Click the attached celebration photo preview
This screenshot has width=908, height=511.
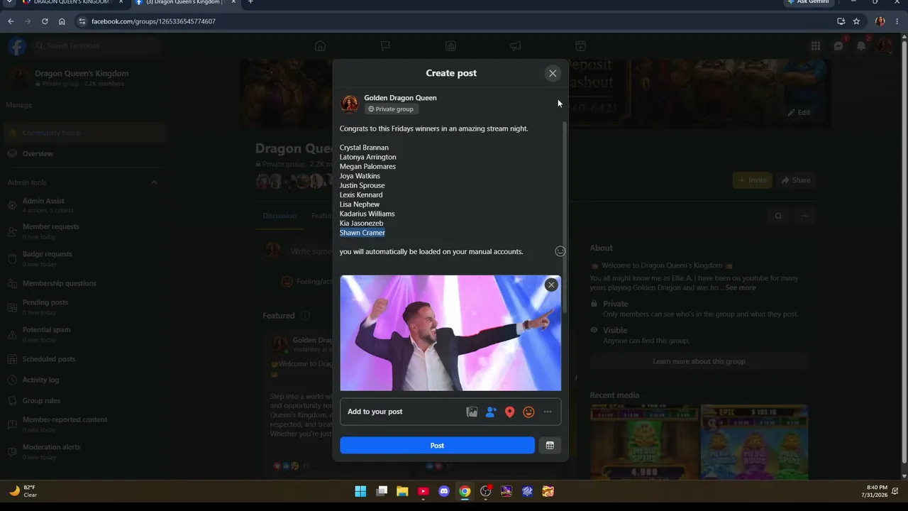tap(450, 333)
